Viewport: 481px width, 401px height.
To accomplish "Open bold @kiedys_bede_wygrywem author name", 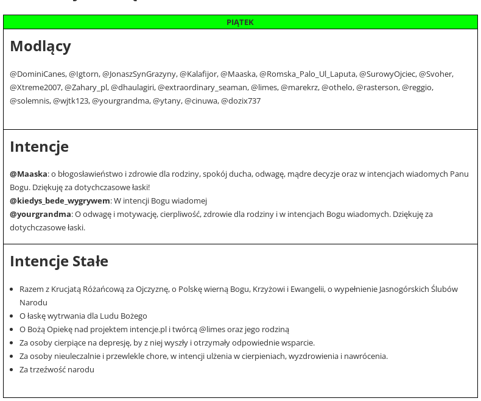I will [60, 200].
